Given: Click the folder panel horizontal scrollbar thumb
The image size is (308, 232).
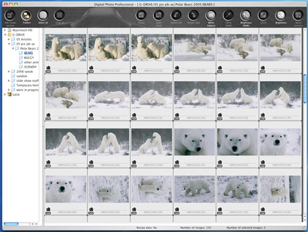Looking at the screenshot, I should (x=11, y=224).
